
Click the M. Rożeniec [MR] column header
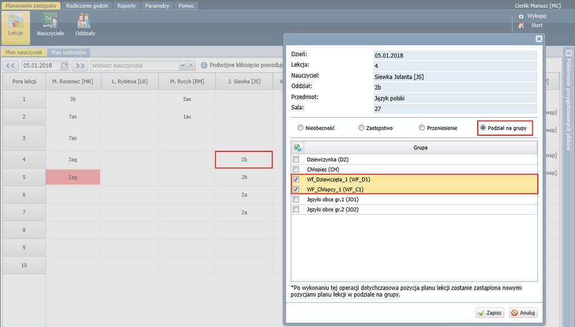[x=73, y=81]
